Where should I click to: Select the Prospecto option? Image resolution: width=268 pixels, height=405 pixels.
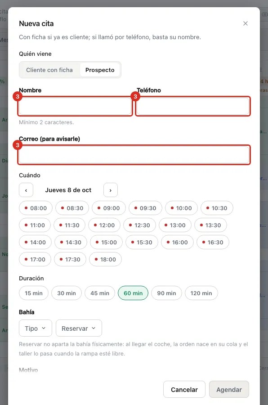coord(100,70)
